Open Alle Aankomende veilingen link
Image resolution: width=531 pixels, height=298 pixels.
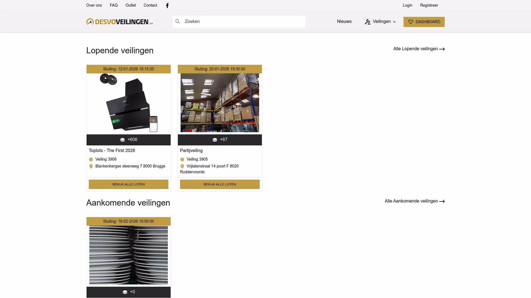411,201
